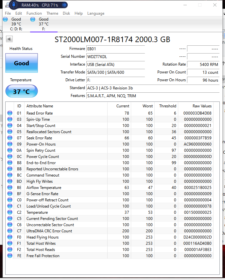Screen dimensions: 225x280
Task: Open the Language menu
Action: 96,13
